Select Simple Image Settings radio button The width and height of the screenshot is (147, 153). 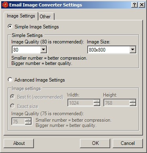coord(10,26)
